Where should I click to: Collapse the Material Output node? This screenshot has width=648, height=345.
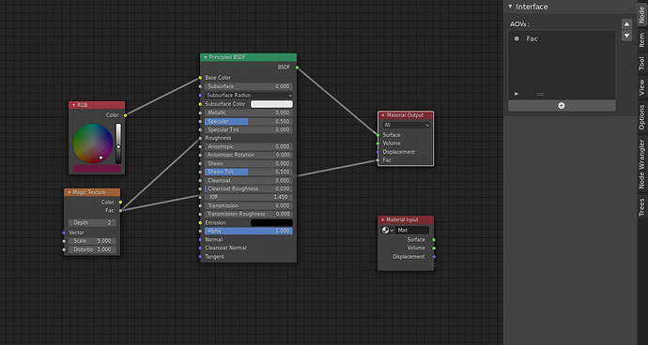[382, 115]
